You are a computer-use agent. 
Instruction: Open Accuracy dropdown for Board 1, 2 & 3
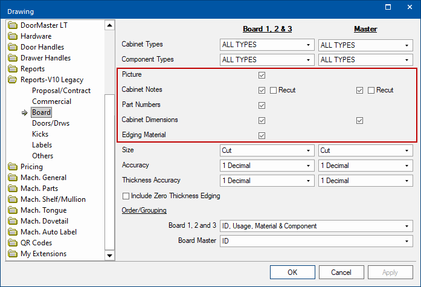coord(267,166)
